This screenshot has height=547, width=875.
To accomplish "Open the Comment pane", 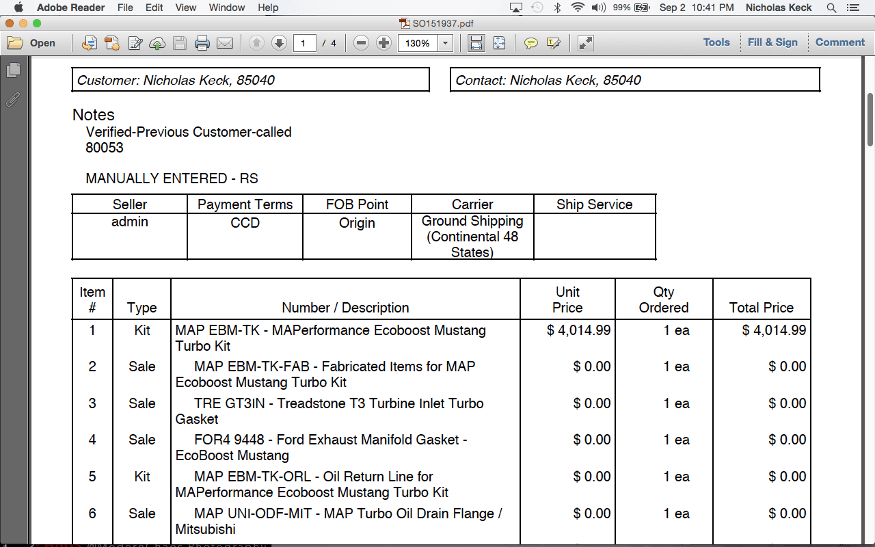I will 840,42.
